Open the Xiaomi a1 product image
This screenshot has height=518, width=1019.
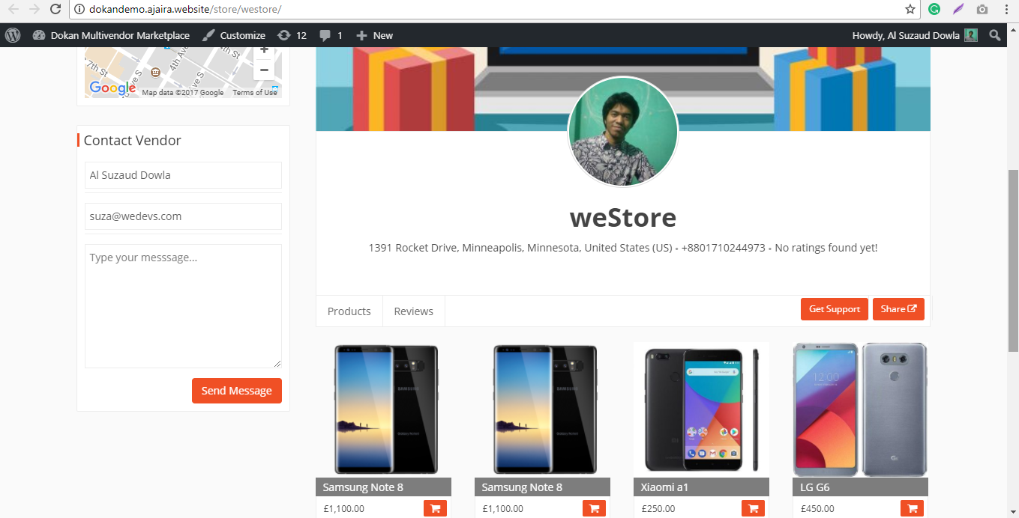tap(701, 409)
